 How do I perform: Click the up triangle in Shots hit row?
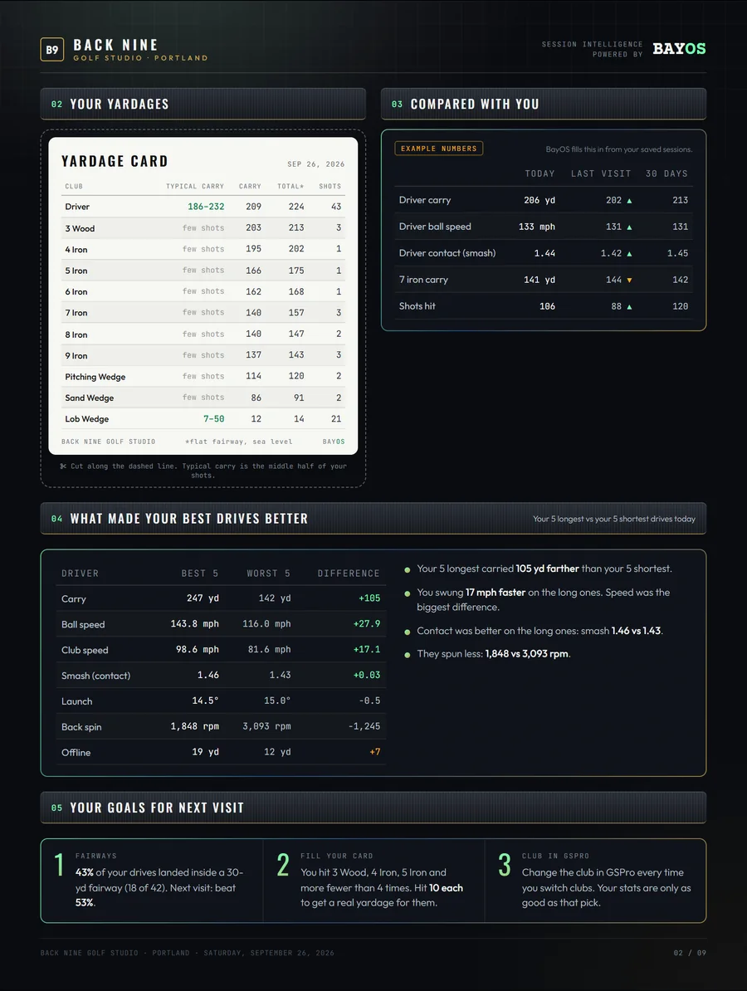pyautogui.click(x=629, y=306)
